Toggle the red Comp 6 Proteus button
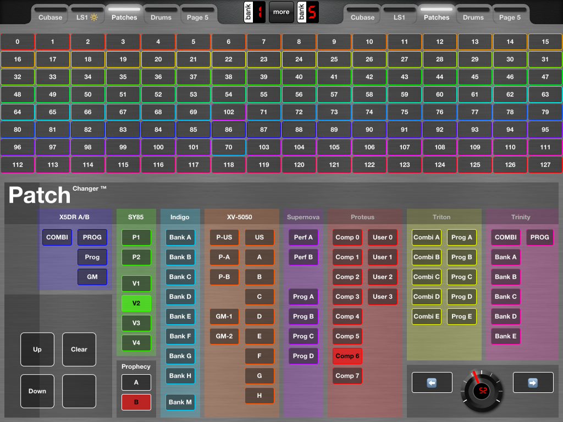Screen dimensions: 563x422 coord(347,356)
